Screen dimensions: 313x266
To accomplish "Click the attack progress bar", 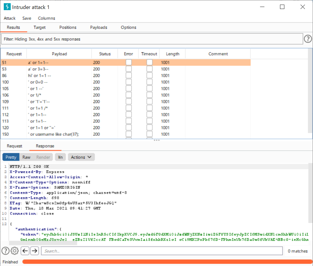I will click(167, 262).
